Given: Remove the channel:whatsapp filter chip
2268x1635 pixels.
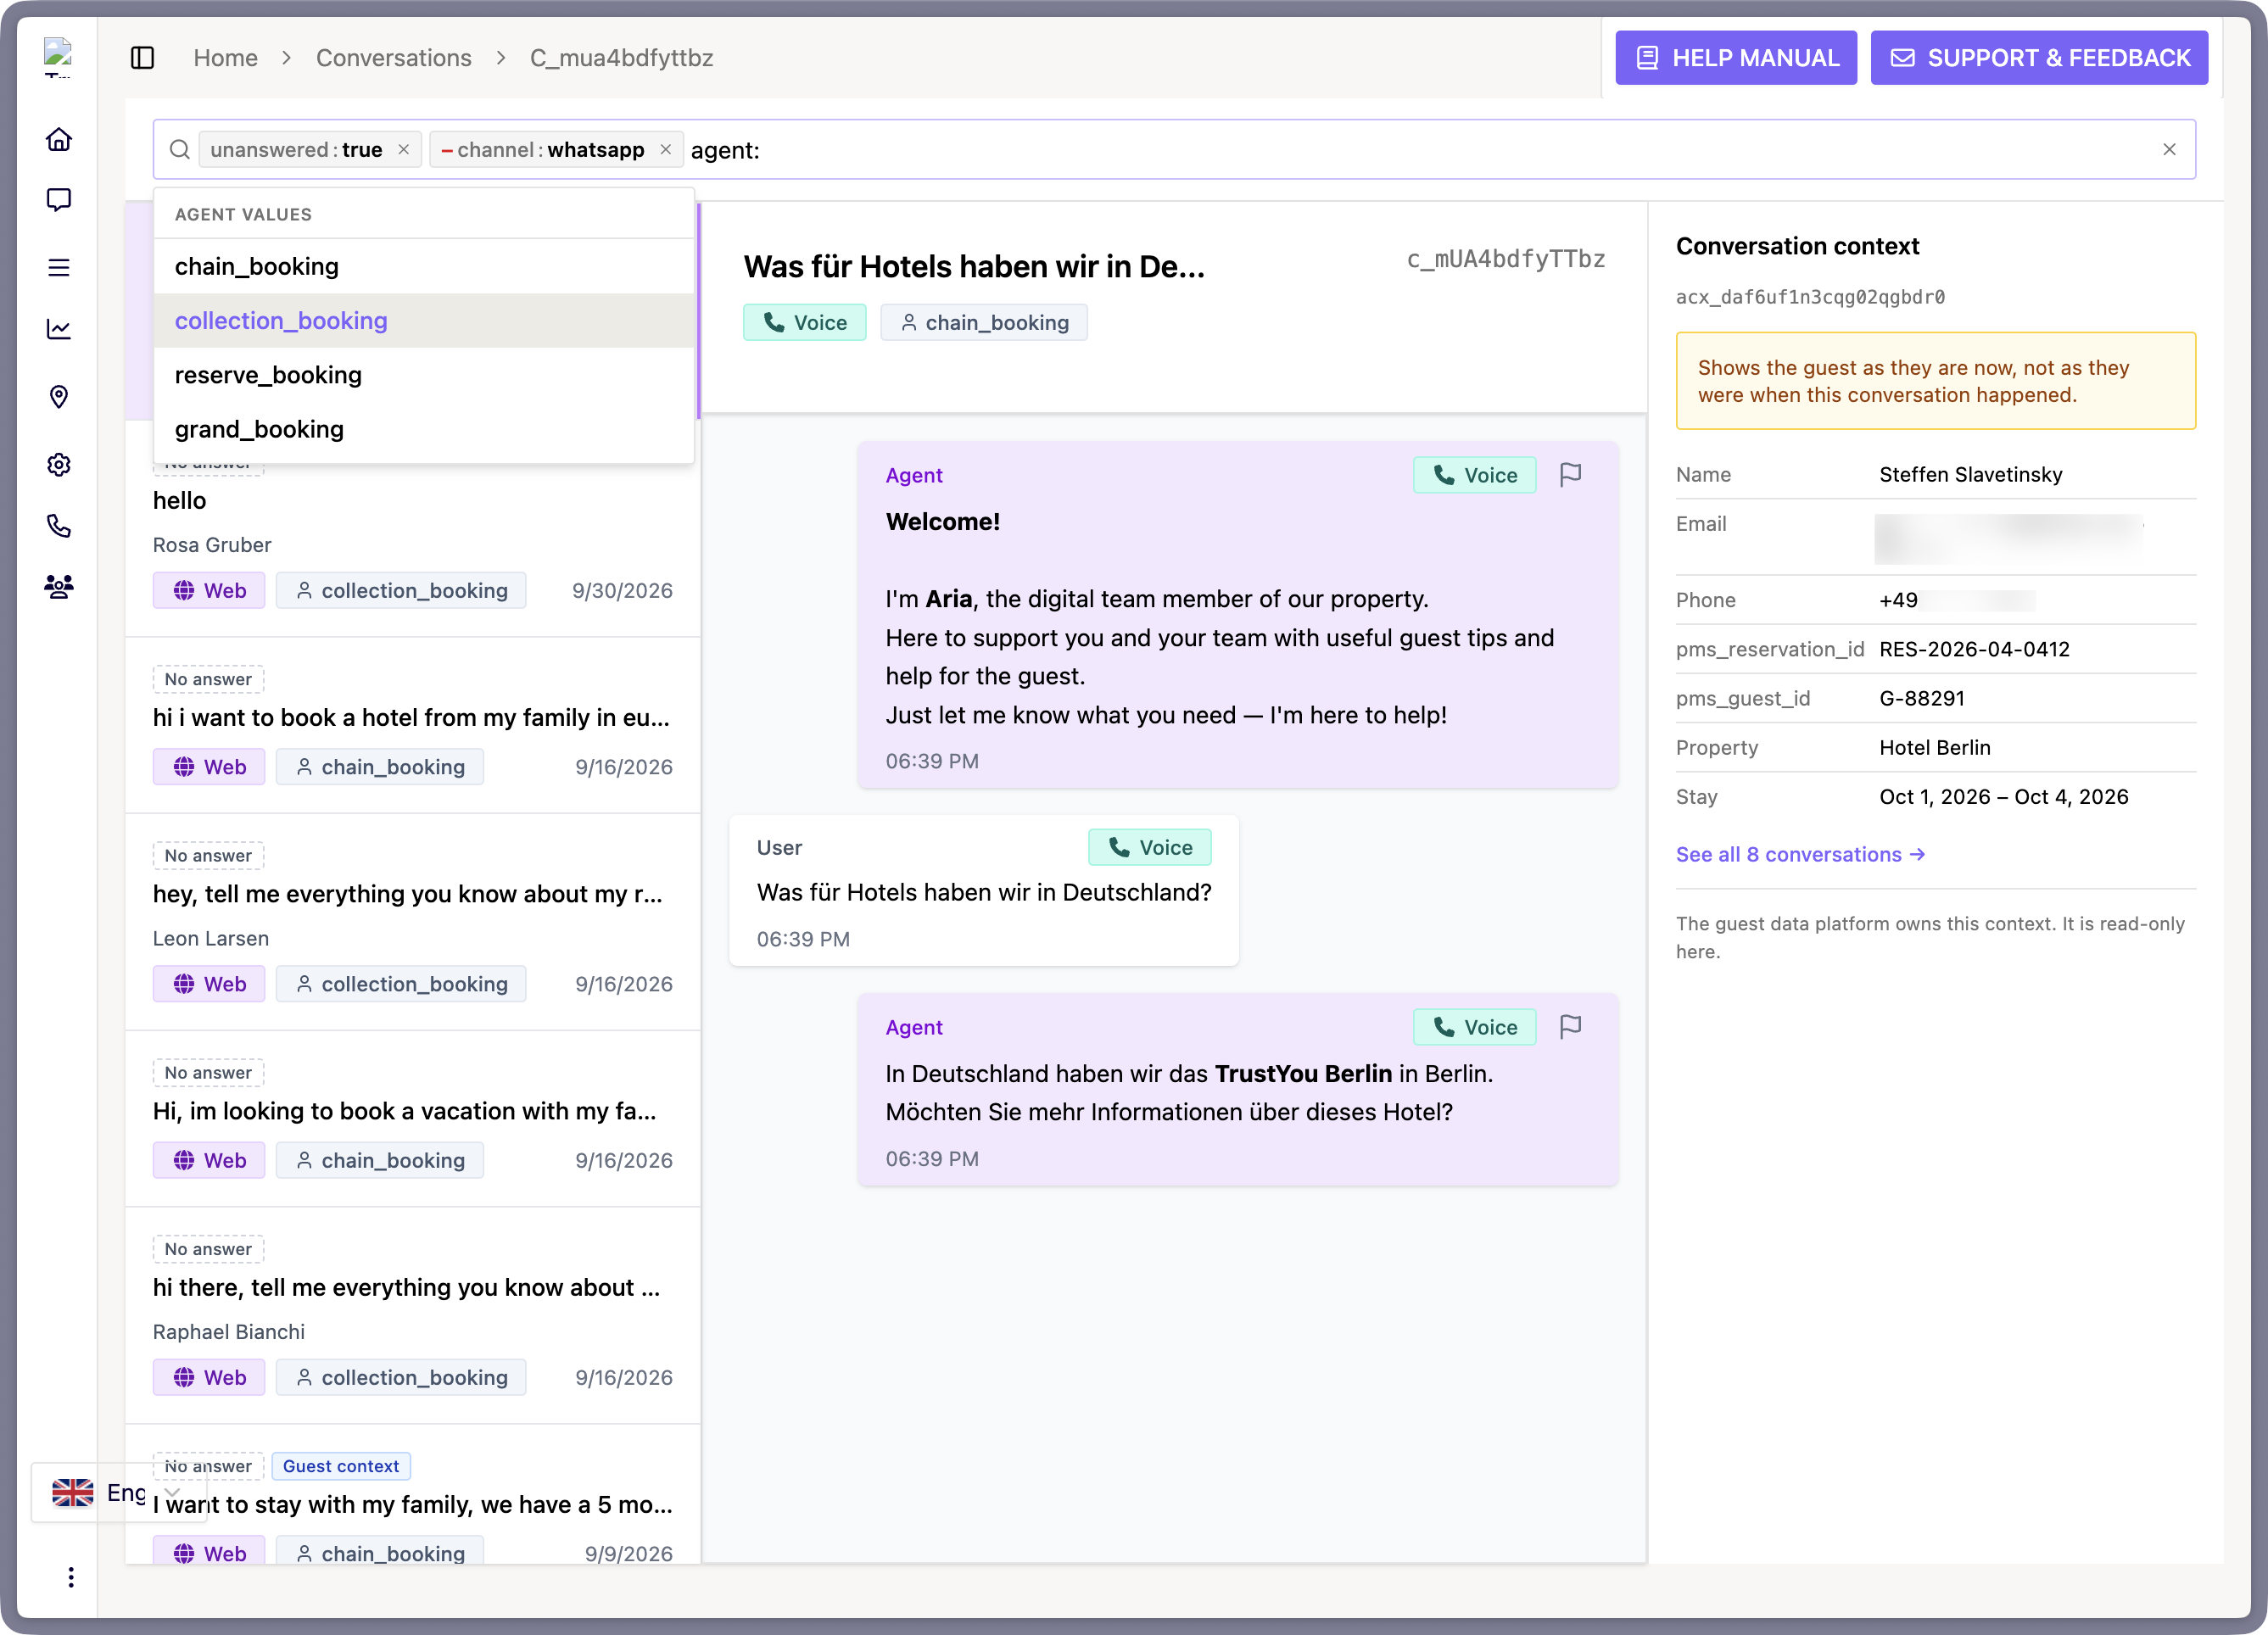Looking at the screenshot, I should [666, 150].
